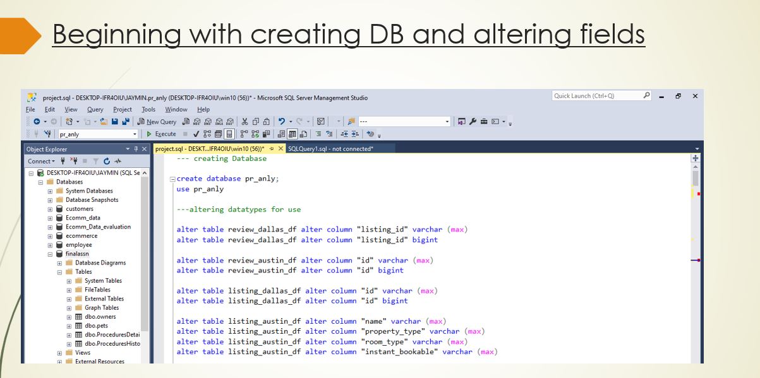Pin the project.sql tab
This screenshot has height=378, width=760.
coord(272,149)
